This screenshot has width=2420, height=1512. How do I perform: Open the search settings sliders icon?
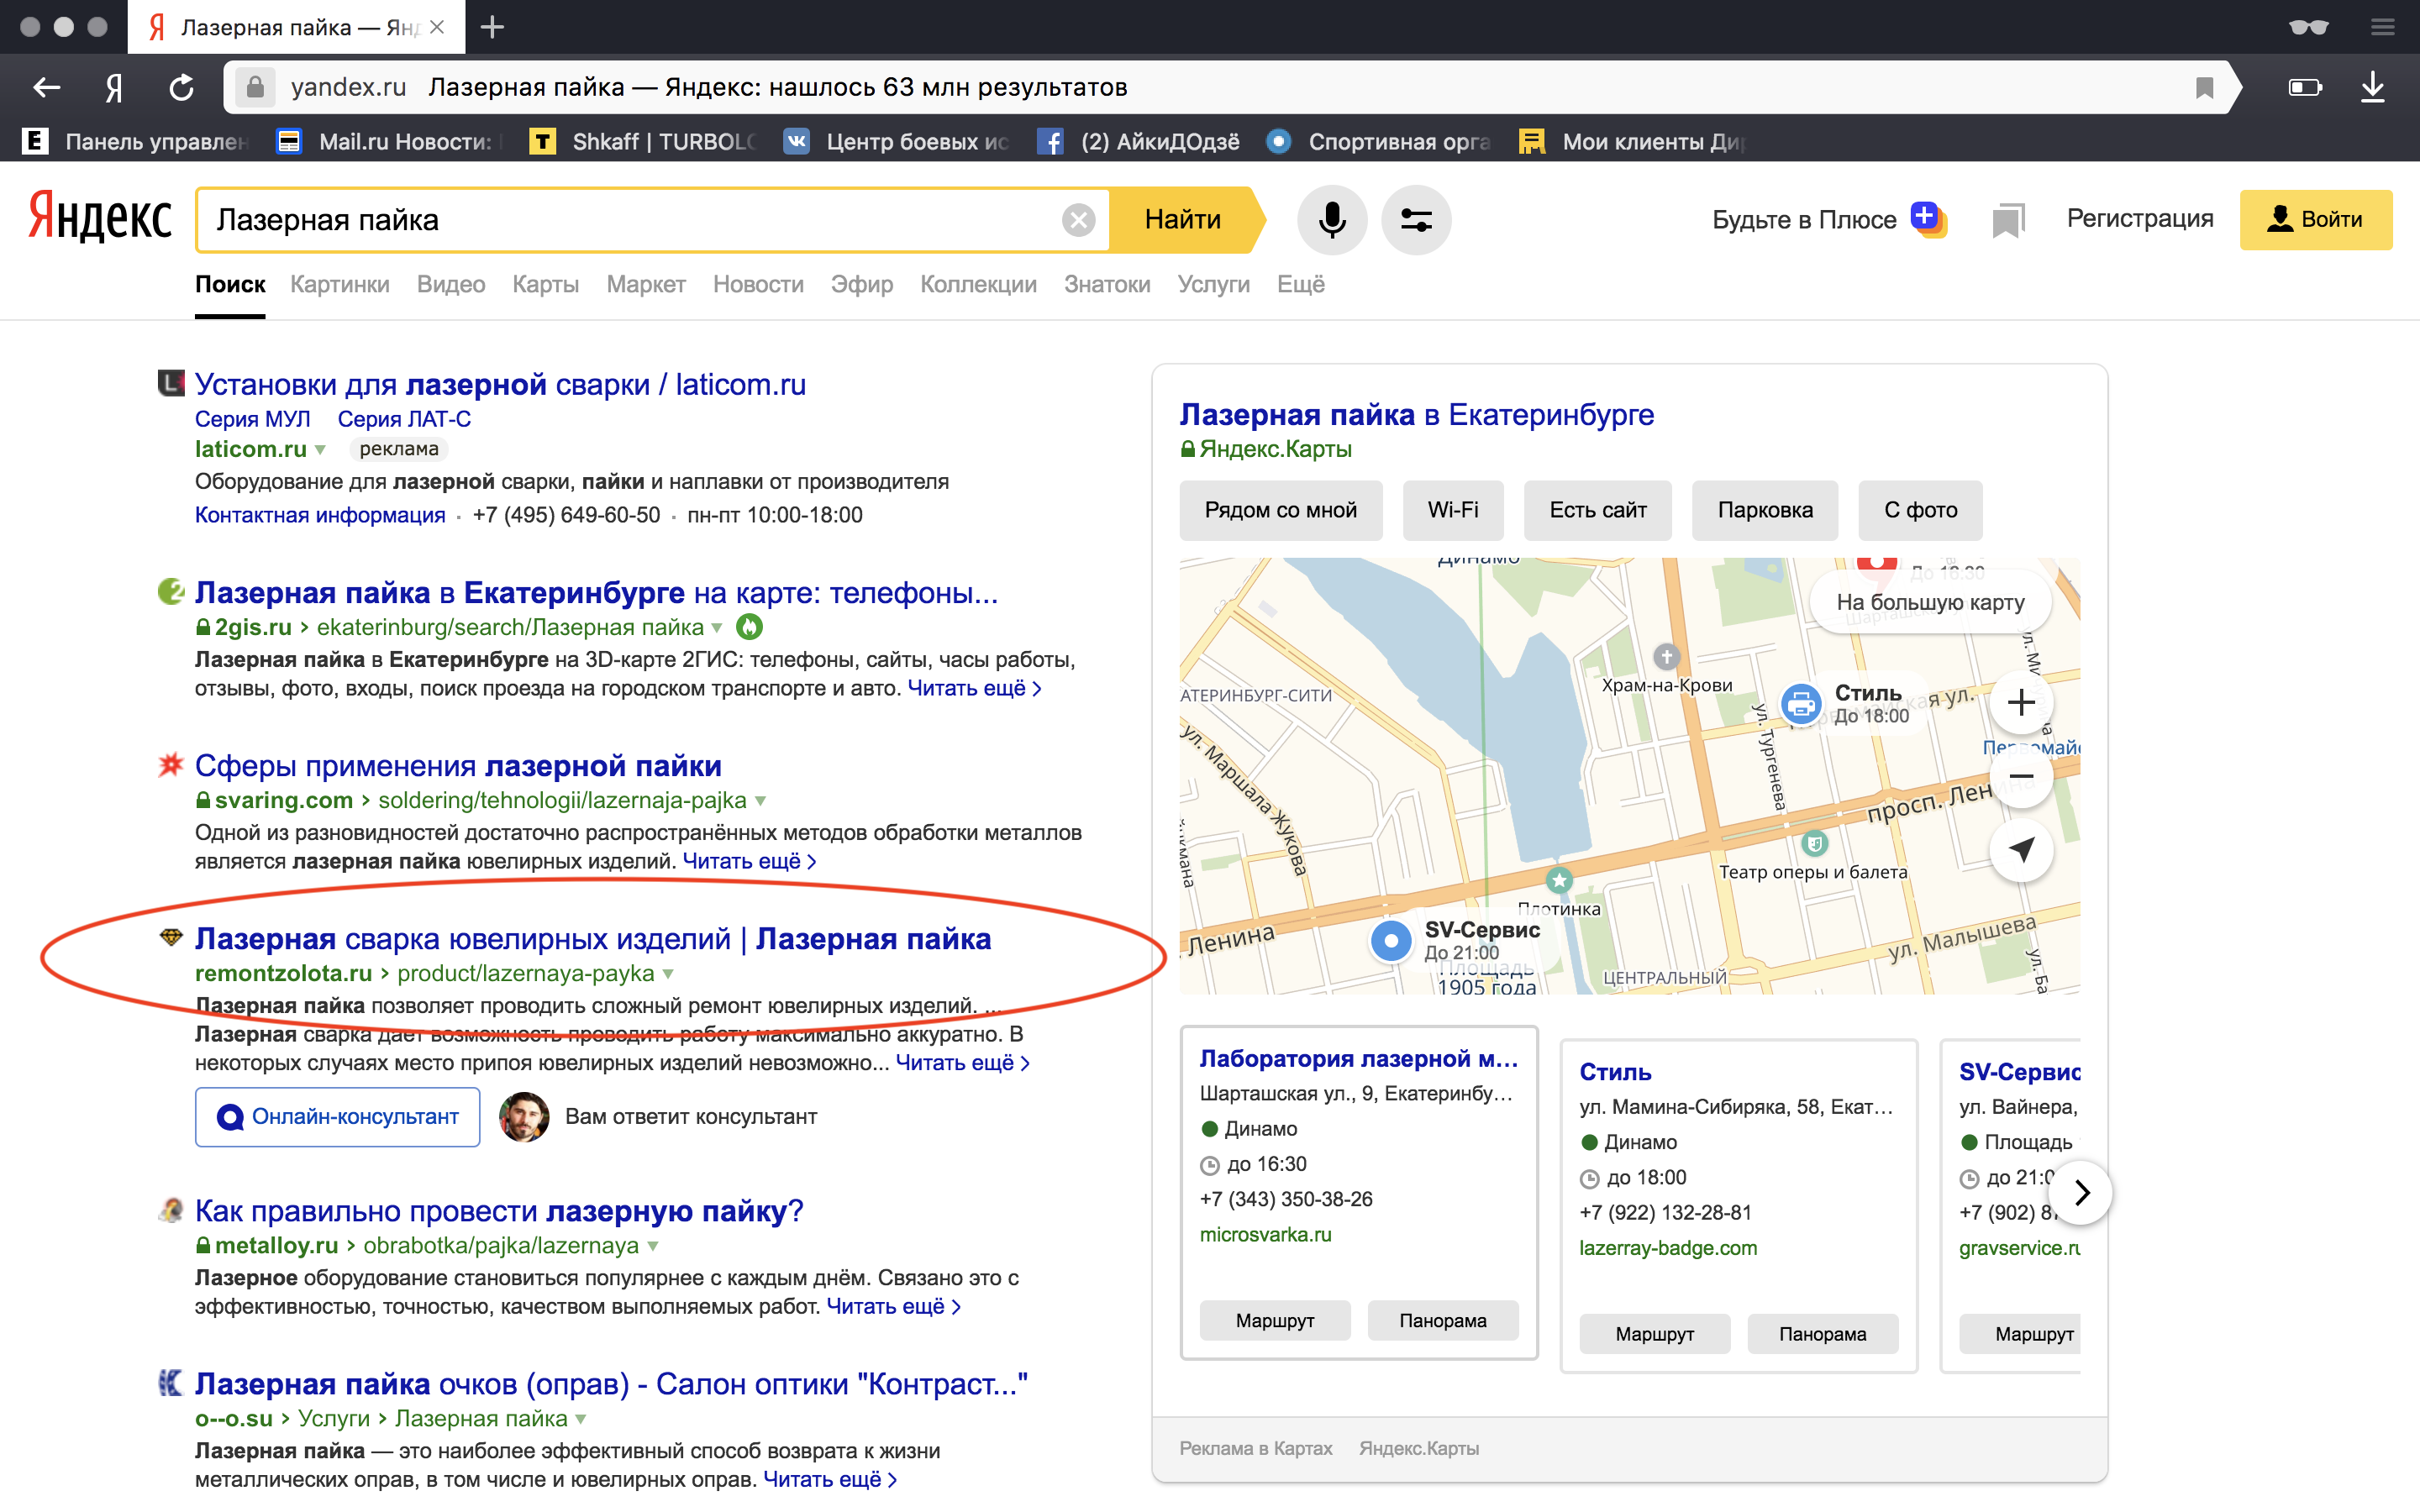(1416, 220)
